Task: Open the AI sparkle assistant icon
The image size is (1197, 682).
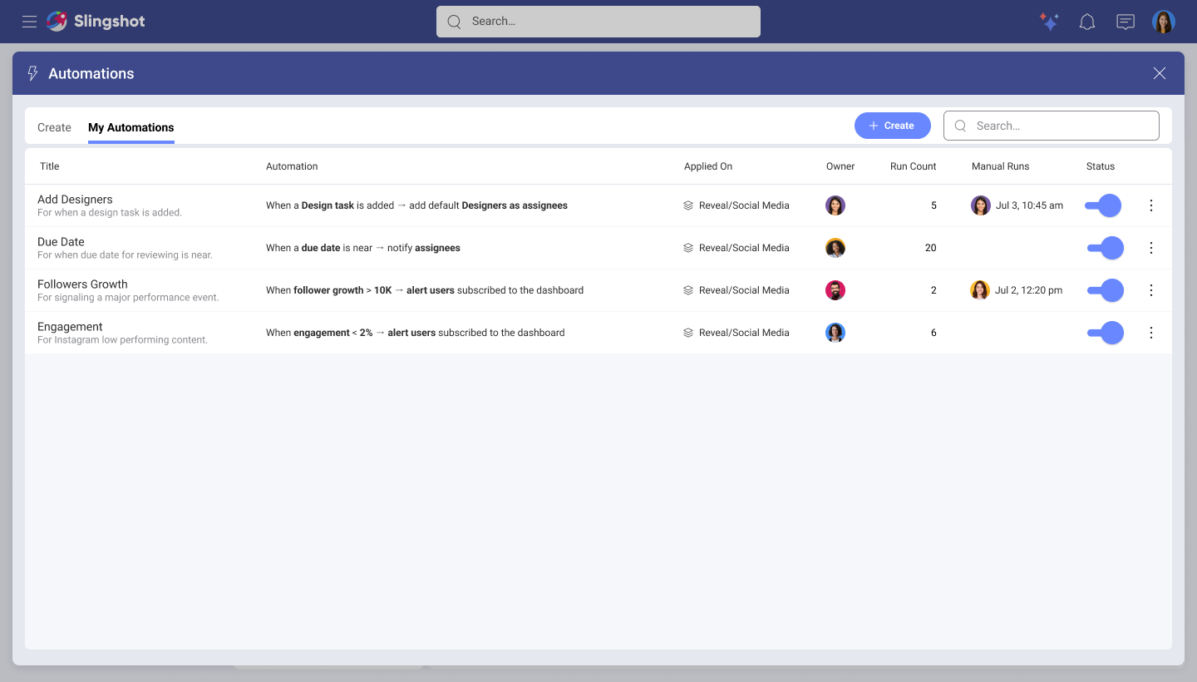Action: (1049, 22)
